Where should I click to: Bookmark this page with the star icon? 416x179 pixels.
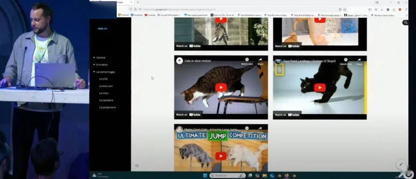345,9
